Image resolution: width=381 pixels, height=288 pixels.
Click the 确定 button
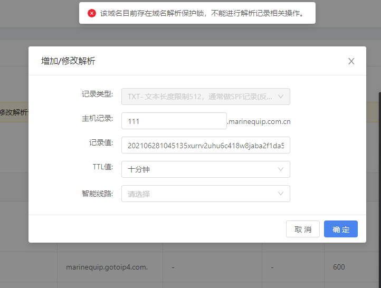(341, 229)
